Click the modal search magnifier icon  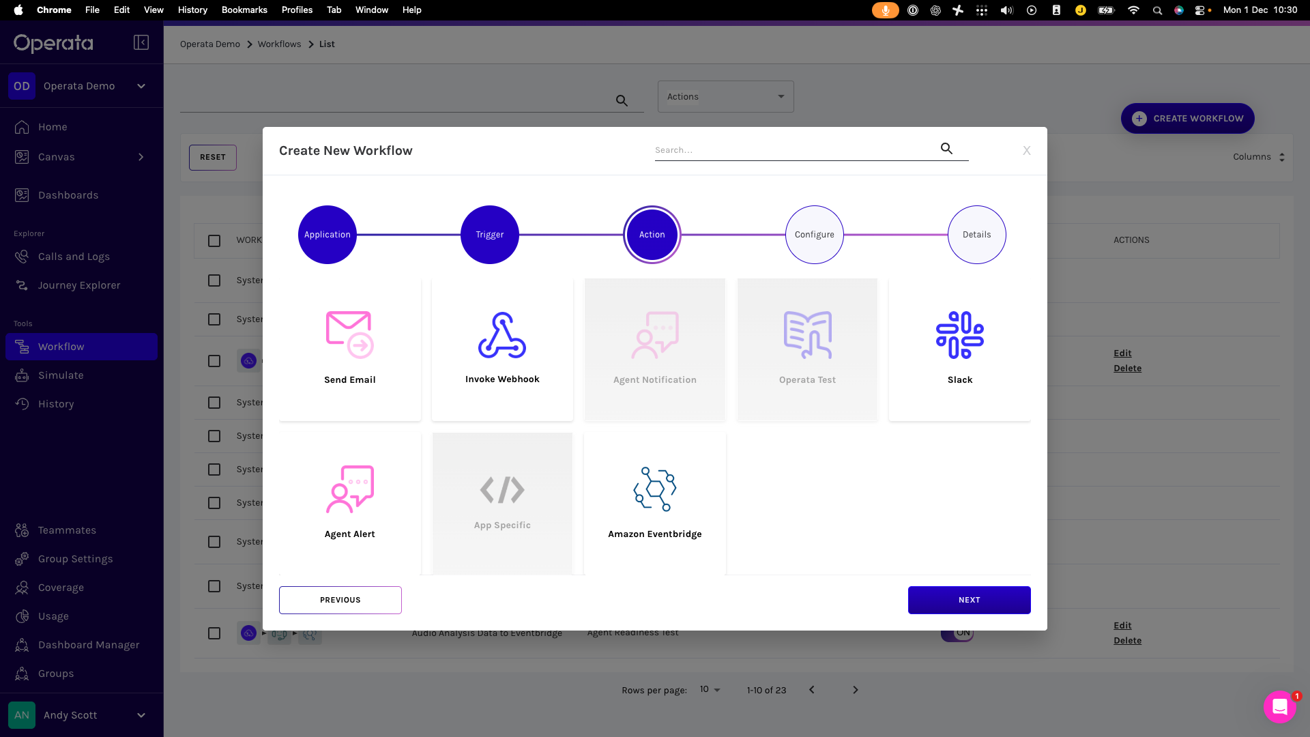[x=946, y=148]
